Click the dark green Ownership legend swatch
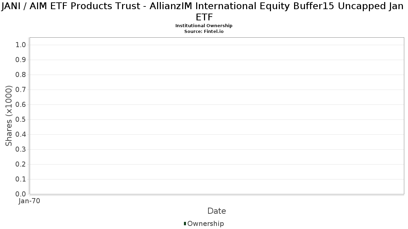The image size is (408, 229). [185, 224]
